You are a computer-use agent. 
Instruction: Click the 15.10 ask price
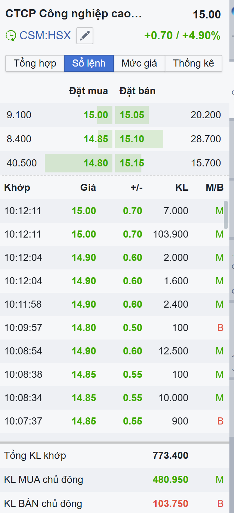[x=132, y=139]
